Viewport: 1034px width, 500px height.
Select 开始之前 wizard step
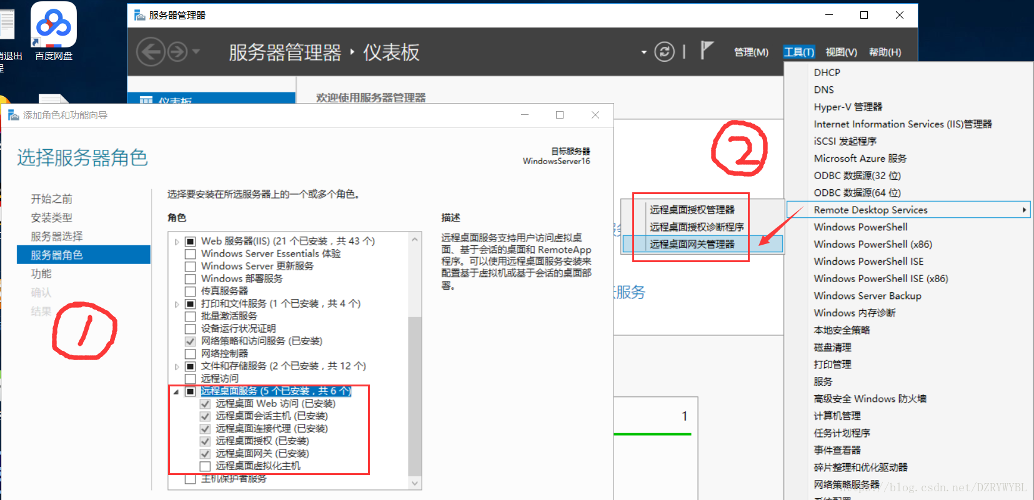pos(52,199)
